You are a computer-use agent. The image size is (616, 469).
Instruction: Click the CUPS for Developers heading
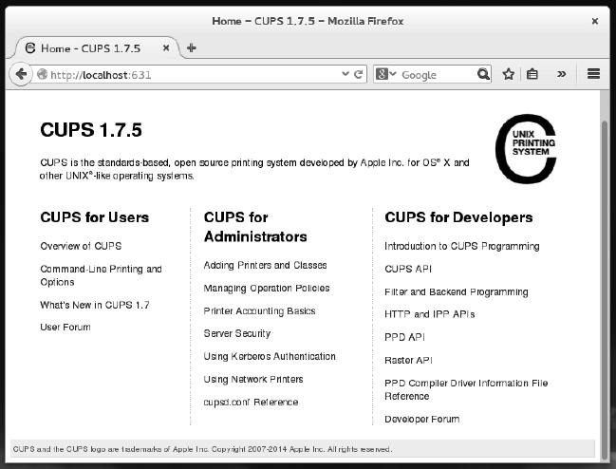(458, 217)
